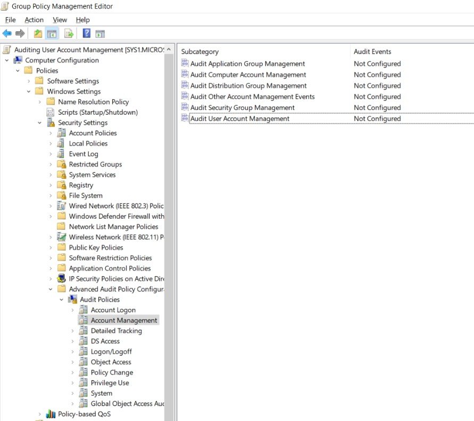474x421 pixels.
Task: Click the Registry folder icon
Action: 61,185
